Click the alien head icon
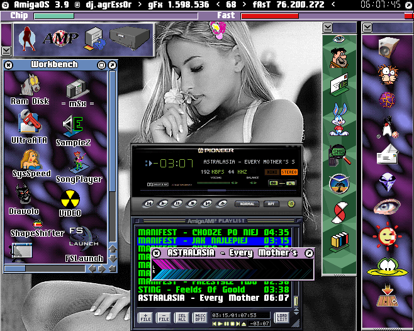414x331 pixels. 388,182
